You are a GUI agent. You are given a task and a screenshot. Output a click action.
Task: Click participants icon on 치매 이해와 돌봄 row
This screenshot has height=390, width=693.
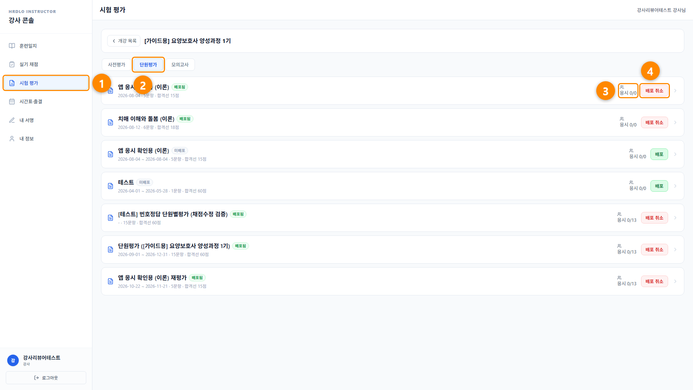coord(622,119)
